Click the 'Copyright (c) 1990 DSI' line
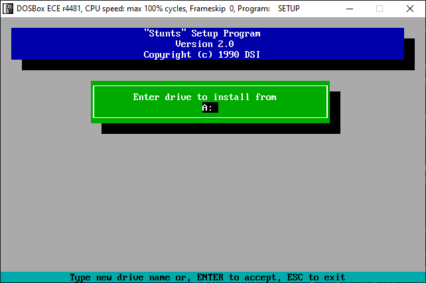The width and height of the screenshot is (426, 283). point(202,54)
